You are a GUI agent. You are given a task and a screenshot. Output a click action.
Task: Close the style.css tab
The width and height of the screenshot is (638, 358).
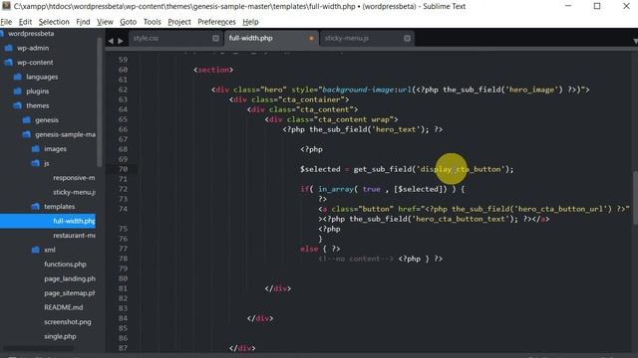215,38
